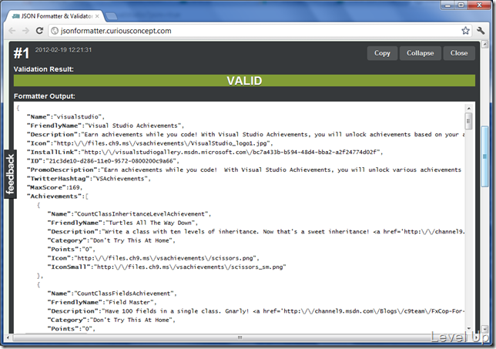Open the Chrome wrench settings menu
The width and height of the screenshot is (496, 349).
coord(481,31)
